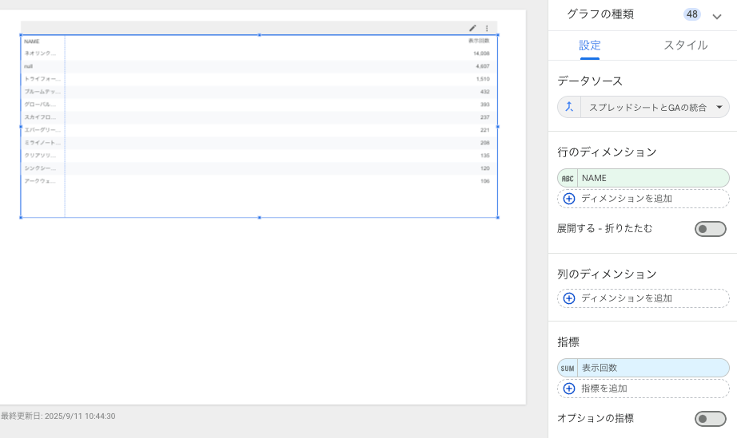
Task: Click the NAME dimension field chip
Action: coord(651,178)
